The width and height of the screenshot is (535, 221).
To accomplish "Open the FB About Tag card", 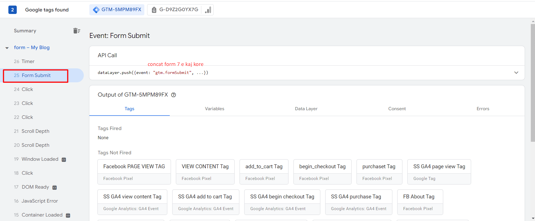I will click(x=420, y=202).
